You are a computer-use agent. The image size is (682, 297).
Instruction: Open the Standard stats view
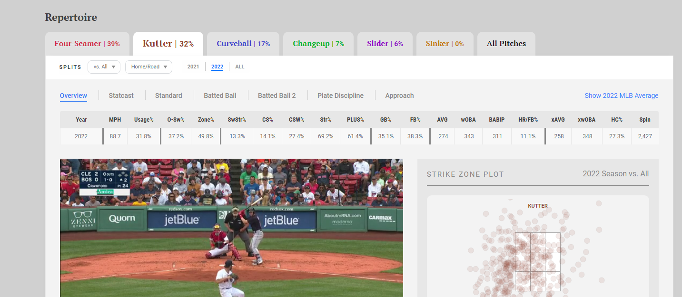(168, 96)
